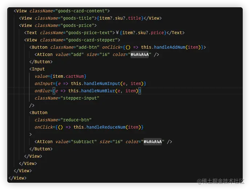Screen dimensions: 250x190
Task: Click the "subtract" value string
Action: pyautogui.click(x=84, y=142)
